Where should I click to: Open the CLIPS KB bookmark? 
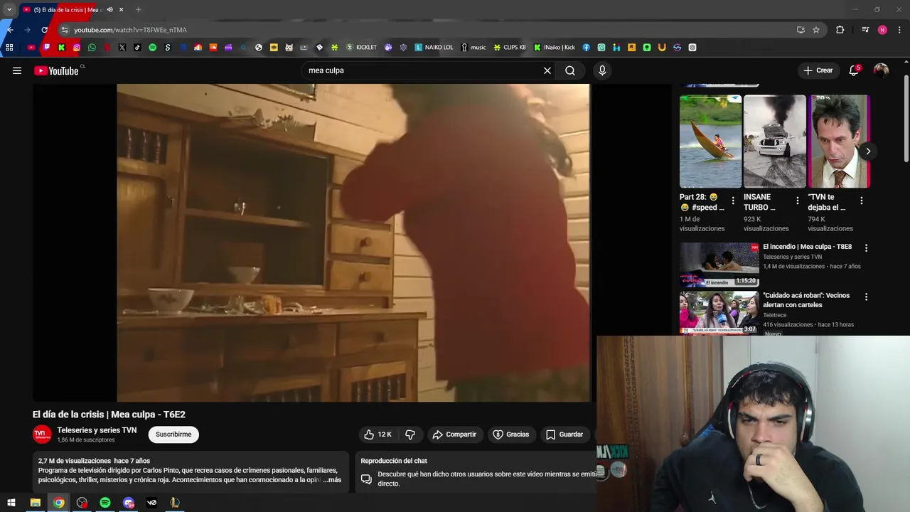pyautogui.click(x=510, y=48)
